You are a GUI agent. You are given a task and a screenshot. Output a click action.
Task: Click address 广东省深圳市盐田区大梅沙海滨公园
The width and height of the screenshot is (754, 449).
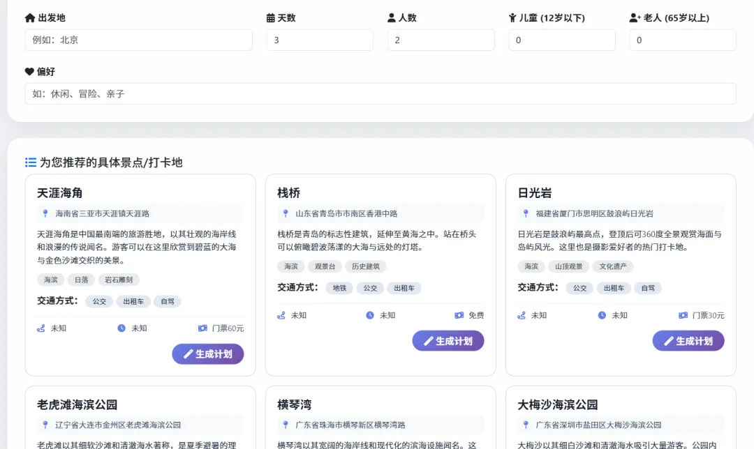(x=598, y=425)
